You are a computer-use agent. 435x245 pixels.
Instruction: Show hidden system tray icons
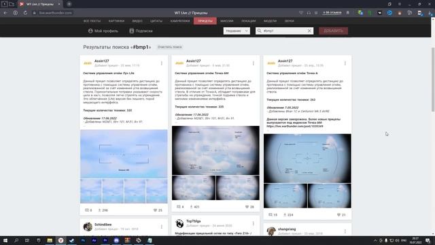pos(375,240)
